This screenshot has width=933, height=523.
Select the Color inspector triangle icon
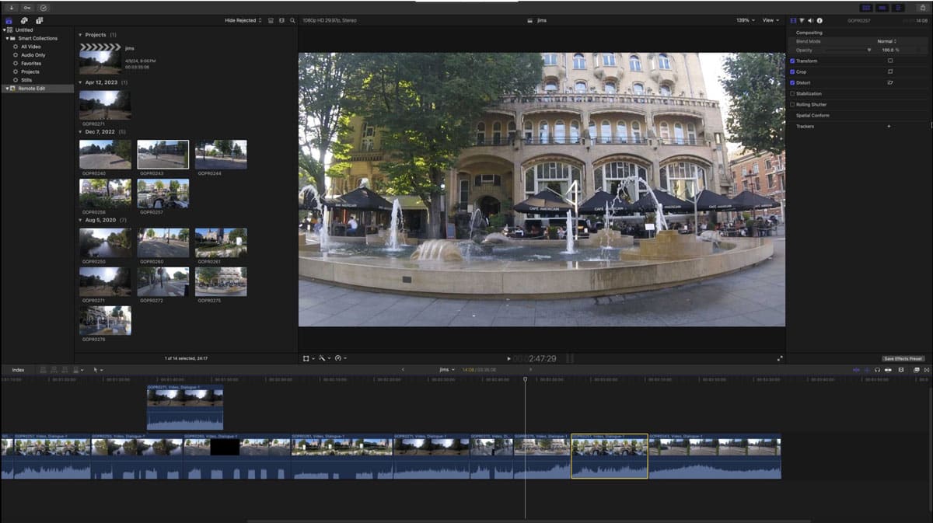[802, 20]
